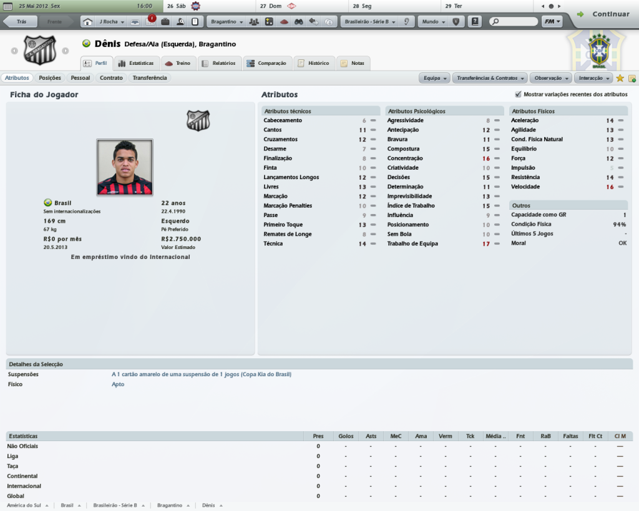This screenshot has height=511, width=639.
Task: Select the Contrato sub-tab
Action: point(111,78)
